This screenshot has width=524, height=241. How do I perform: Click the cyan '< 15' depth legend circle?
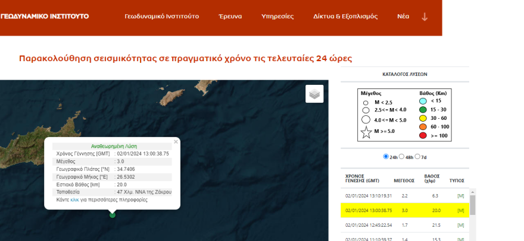[x=423, y=101]
